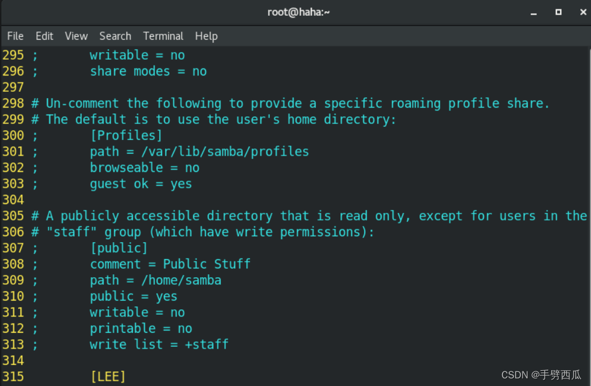Viewport: 591px width, 386px height.
Task: Place cursor on [Profiles] section header
Action: pos(126,136)
